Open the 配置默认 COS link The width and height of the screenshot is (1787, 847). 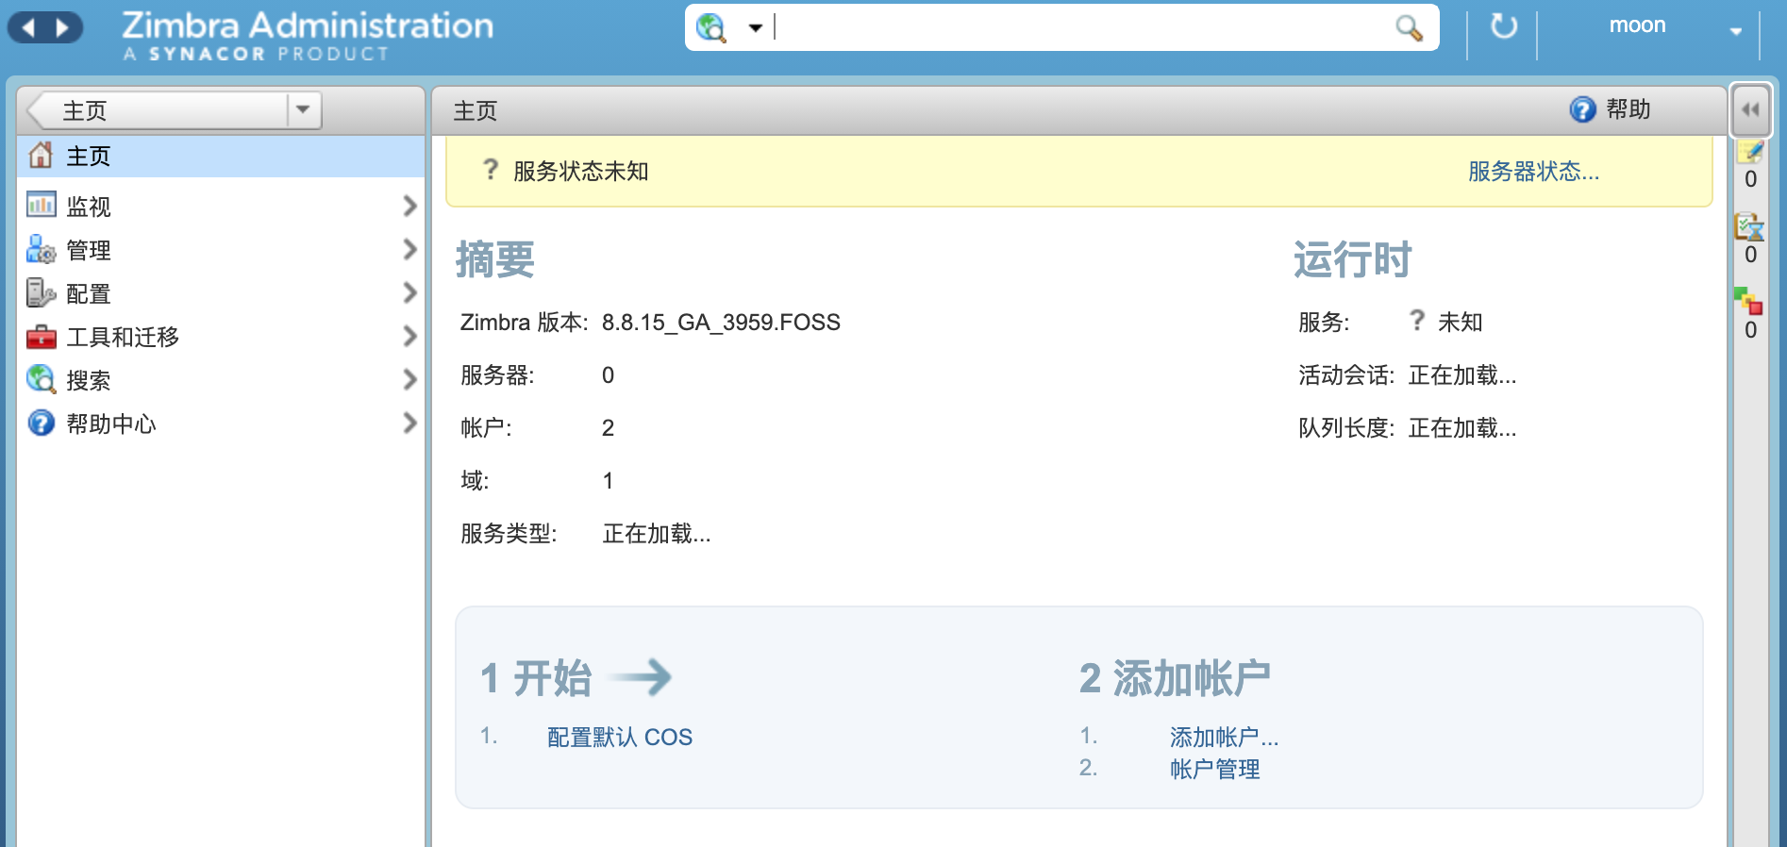point(620,738)
